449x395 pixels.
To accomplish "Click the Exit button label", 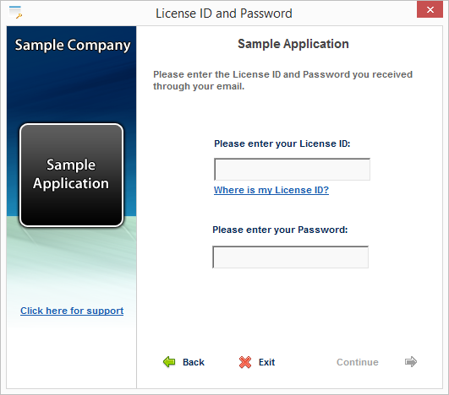I will coord(266,362).
